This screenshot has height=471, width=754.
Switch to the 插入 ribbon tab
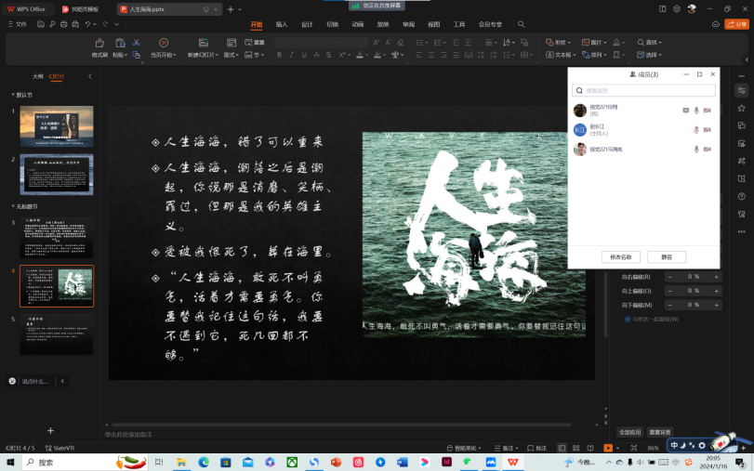[x=281, y=25]
